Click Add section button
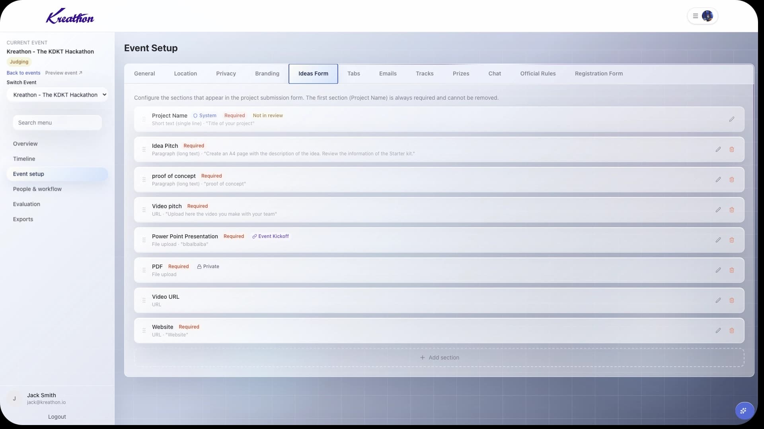The height and width of the screenshot is (429, 764). 439,357
